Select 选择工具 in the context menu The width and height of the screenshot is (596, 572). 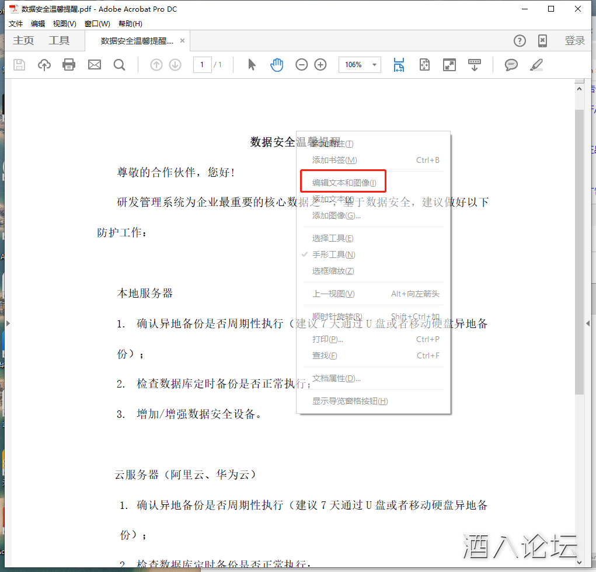point(333,238)
